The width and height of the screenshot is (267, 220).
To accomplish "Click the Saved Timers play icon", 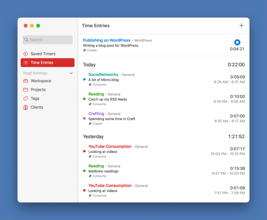I will click(25, 54).
